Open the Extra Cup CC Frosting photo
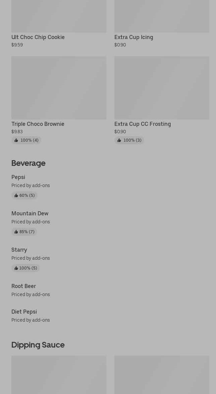The height and width of the screenshot is (394, 216). [162, 88]
